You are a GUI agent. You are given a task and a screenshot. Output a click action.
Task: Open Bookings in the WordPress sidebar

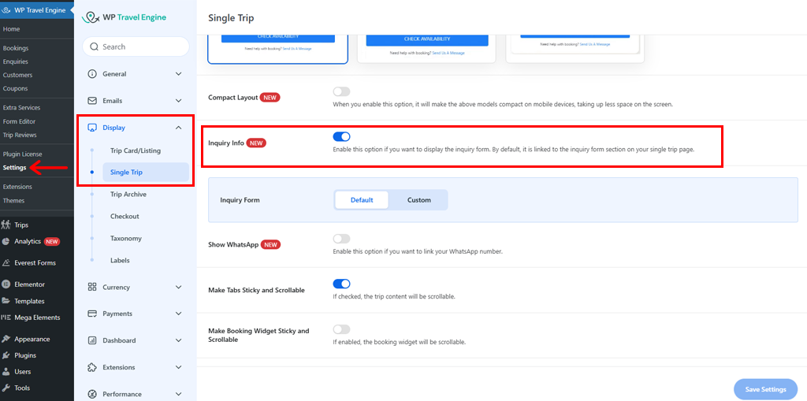16,48
